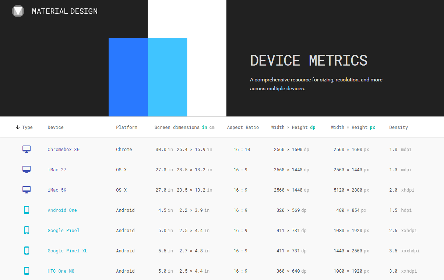Viewport: 444px width, 280px height.
Task: Sort by Aspect Ratio column header
Action: (243, 127)
